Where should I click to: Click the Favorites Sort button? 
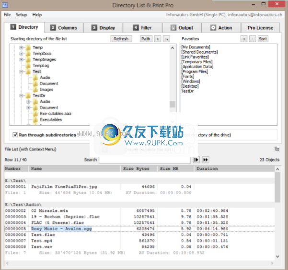click(263, 39)
